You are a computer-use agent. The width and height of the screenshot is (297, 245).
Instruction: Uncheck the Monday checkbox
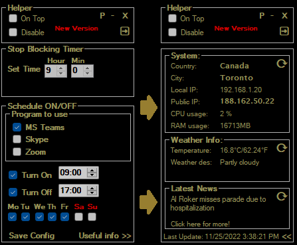pyautogui.click(x=12, y=217)
